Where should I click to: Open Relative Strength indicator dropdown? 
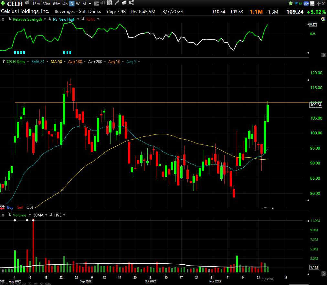(x=45, y=19)
